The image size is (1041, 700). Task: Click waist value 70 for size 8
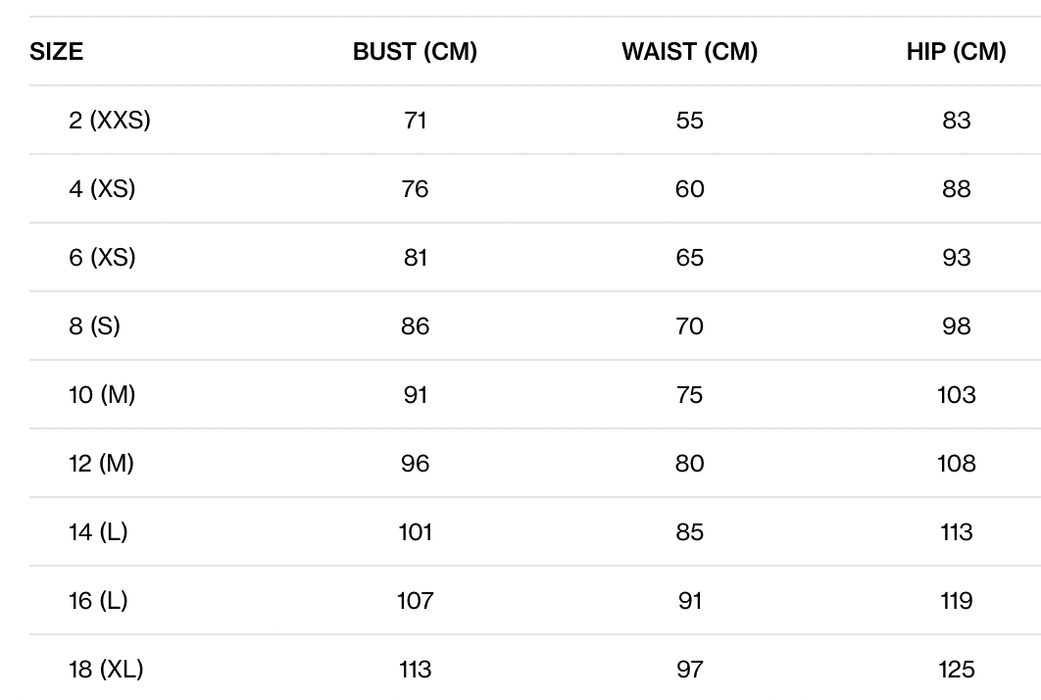coord(689,326)
